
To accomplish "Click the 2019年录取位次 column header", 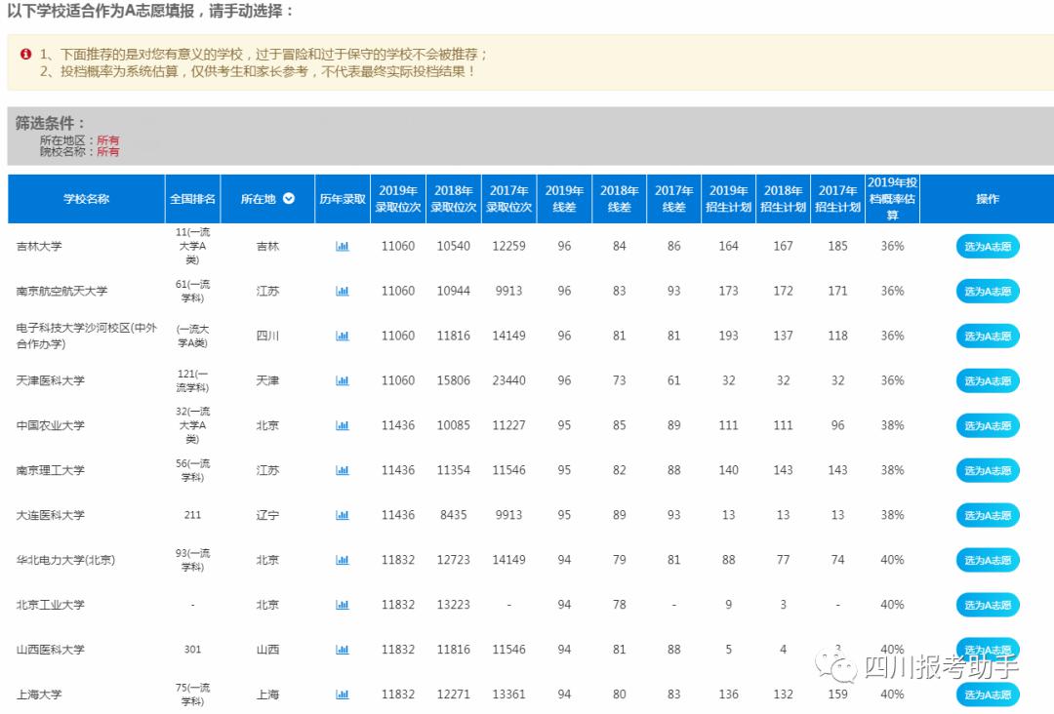I will [x=398, y=199].
